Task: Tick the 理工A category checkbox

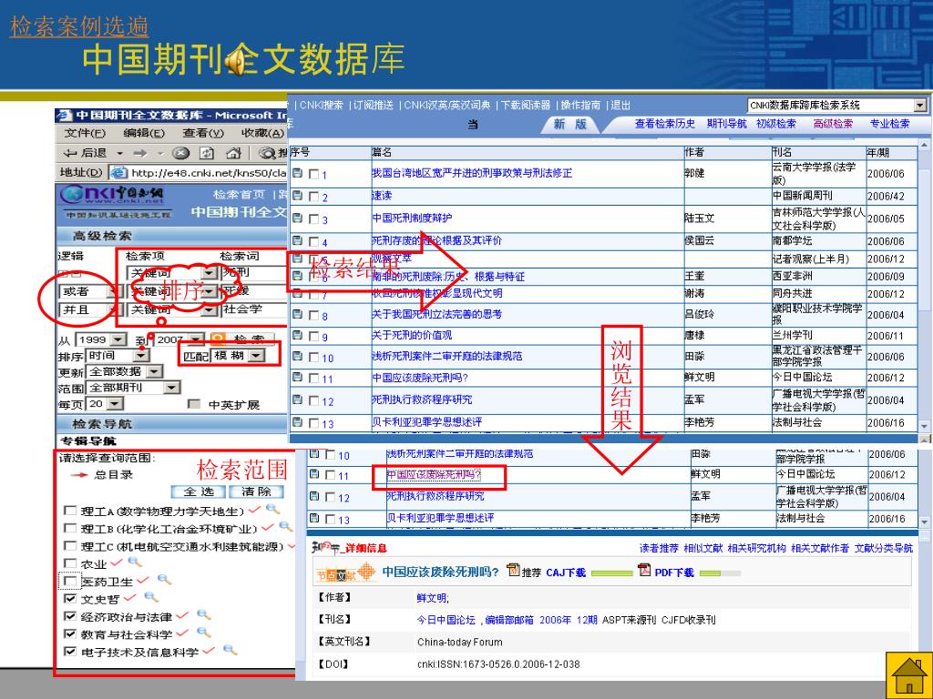Action: tap(70, 511)
